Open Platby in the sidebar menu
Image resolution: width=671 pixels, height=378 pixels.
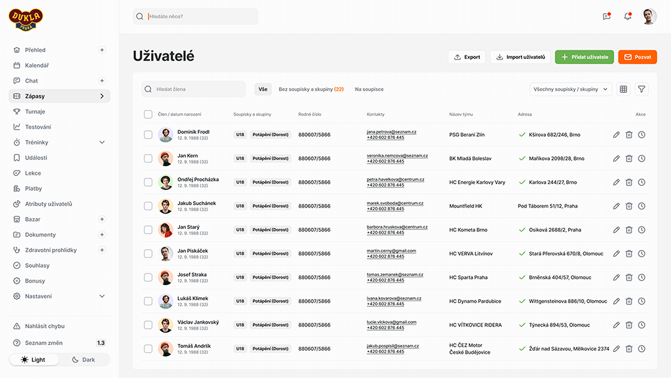click(x=34, y=188)
